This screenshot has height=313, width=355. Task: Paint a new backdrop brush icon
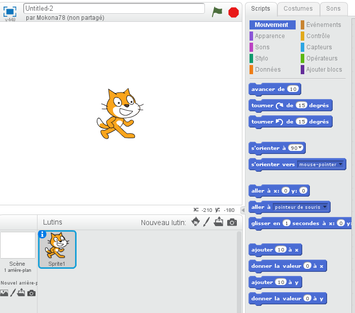(x=13, y=293)
